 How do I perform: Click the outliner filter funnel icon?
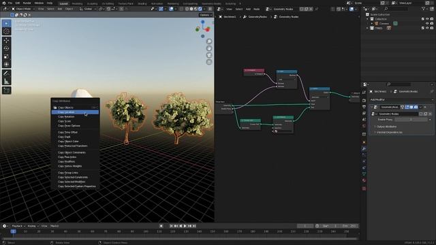point(423,9)
